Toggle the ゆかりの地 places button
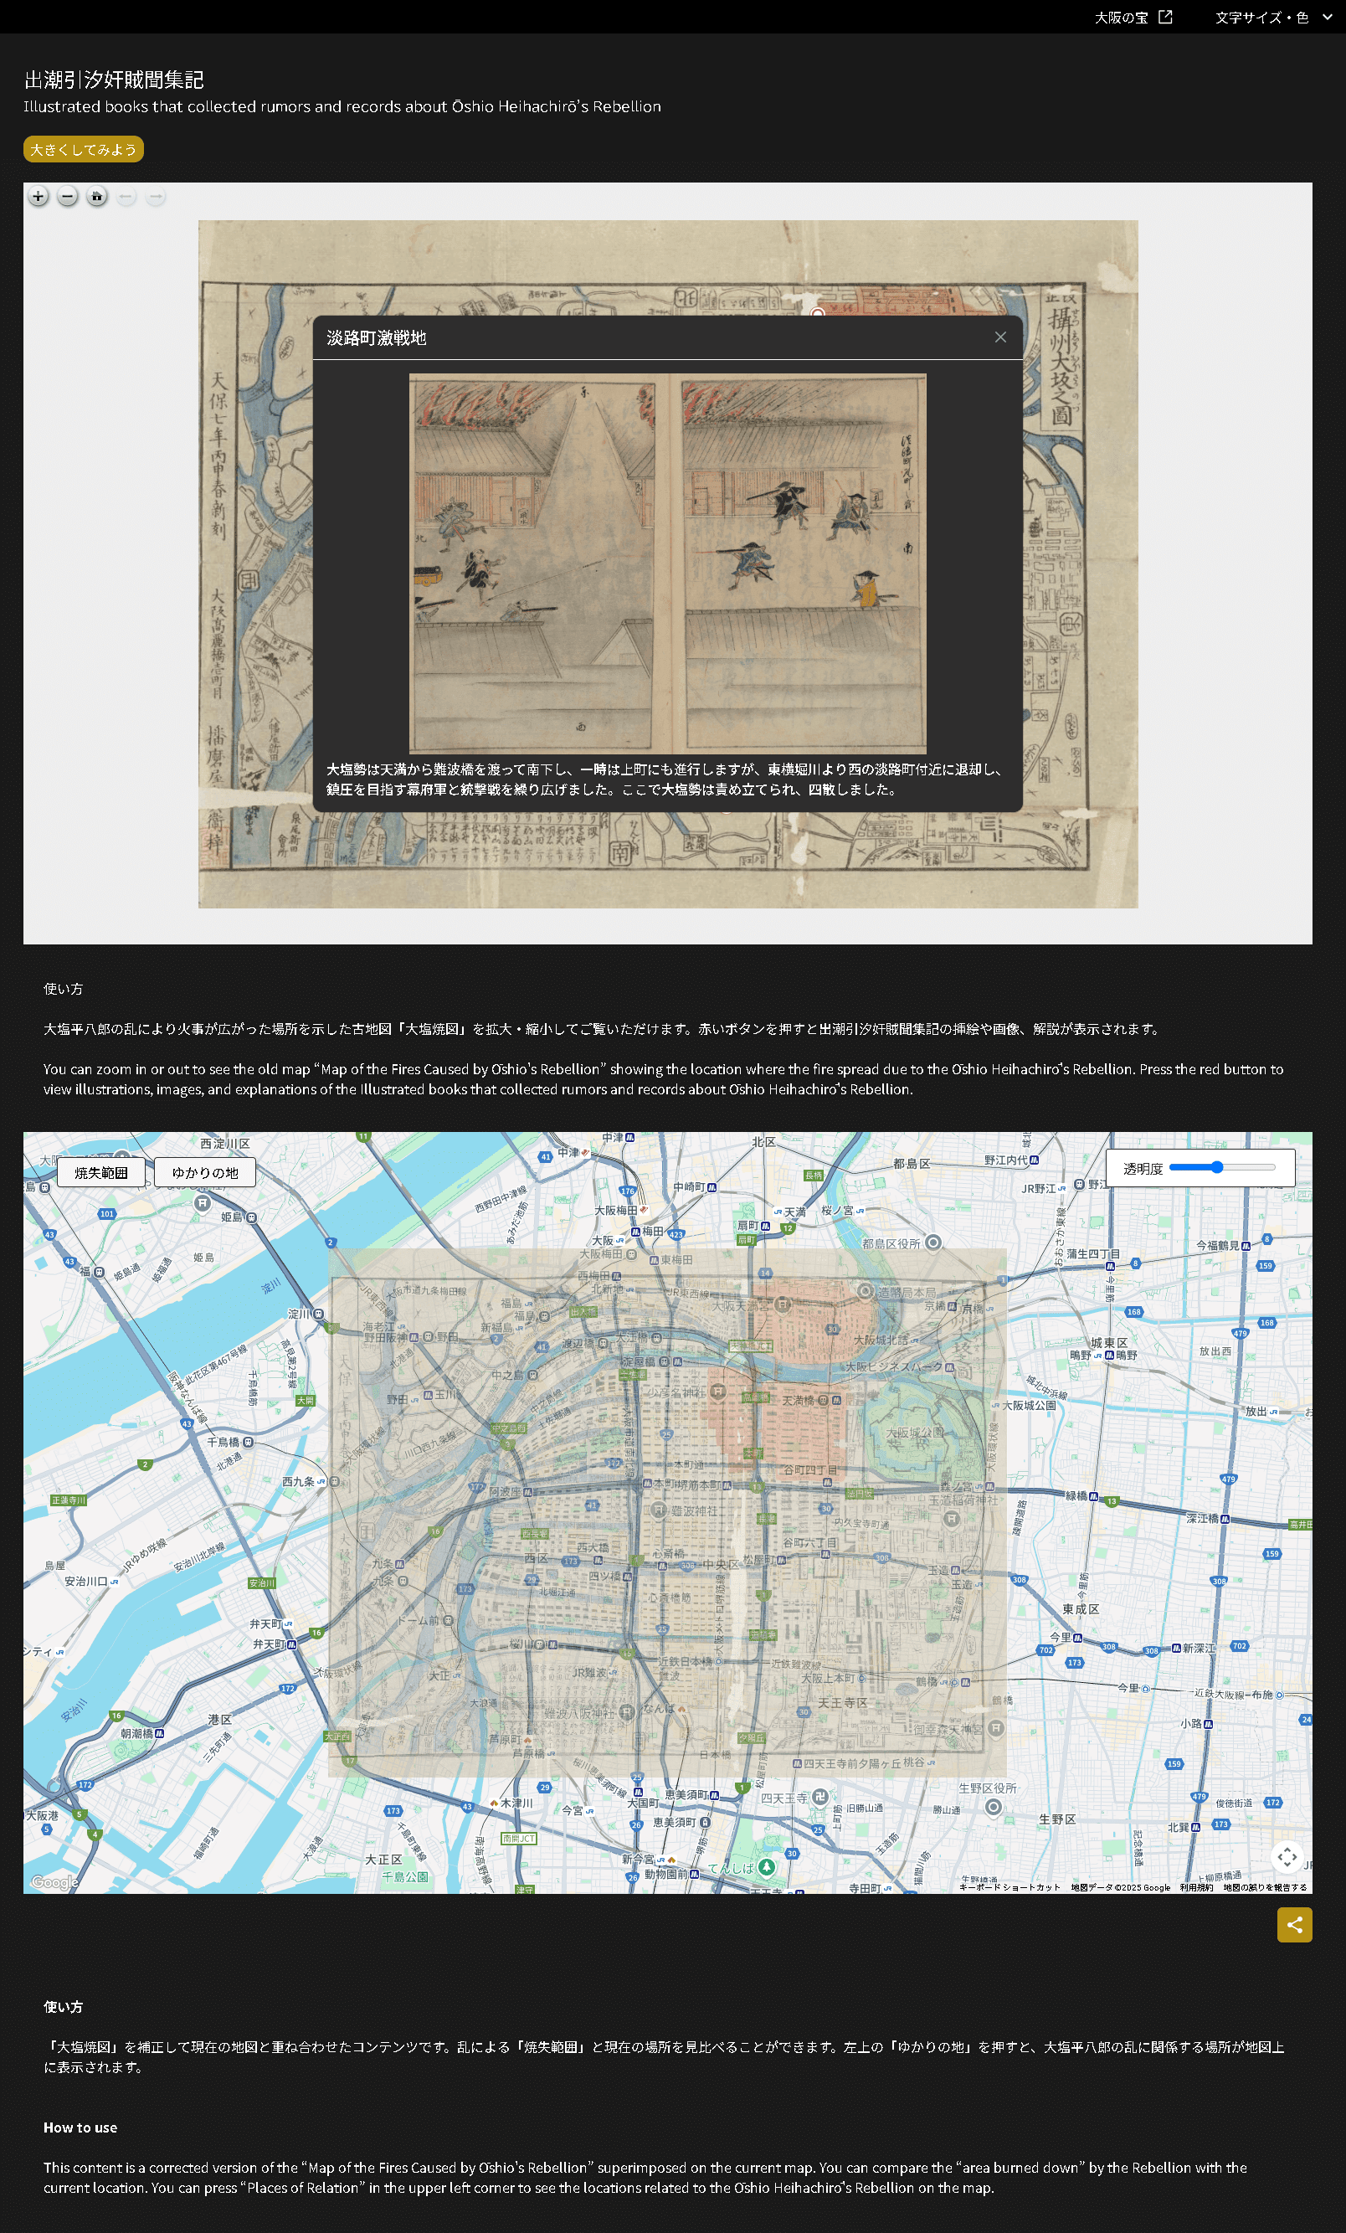 205,1172
